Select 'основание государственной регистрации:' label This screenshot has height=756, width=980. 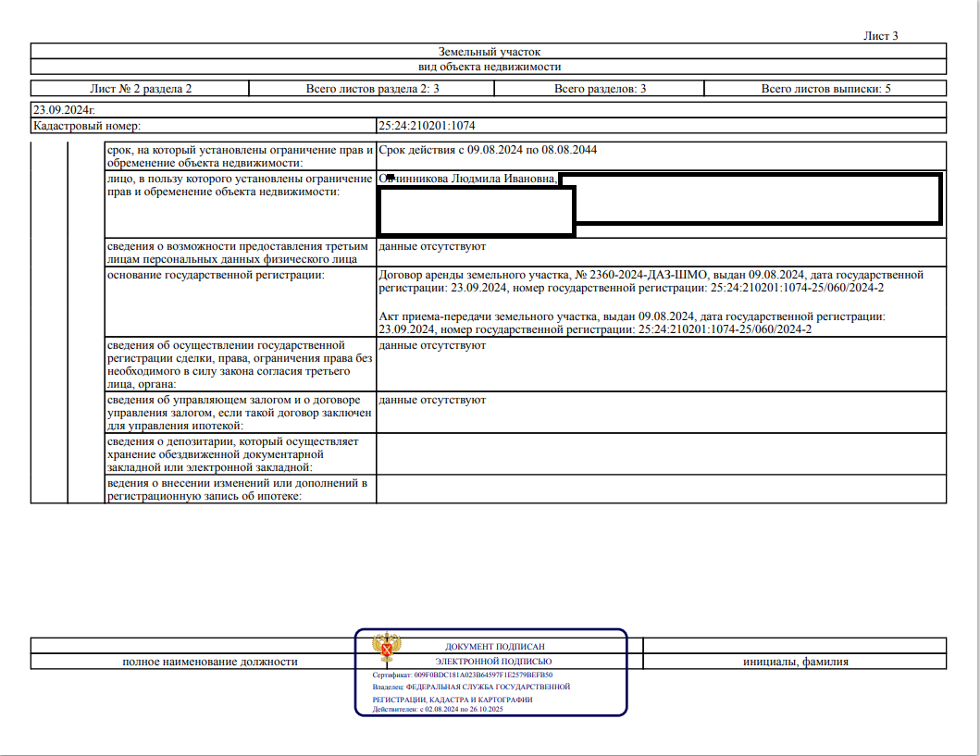point(216,275)
